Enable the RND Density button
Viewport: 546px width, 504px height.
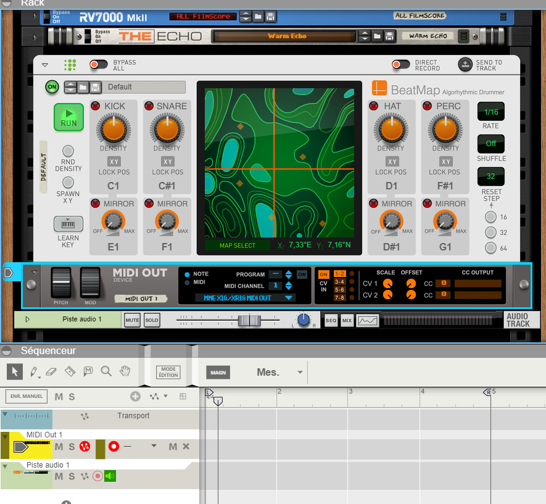[68, 151]
